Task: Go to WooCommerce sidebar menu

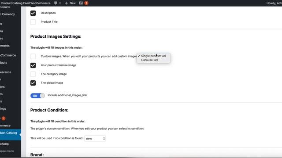Action: pos(8,55)
